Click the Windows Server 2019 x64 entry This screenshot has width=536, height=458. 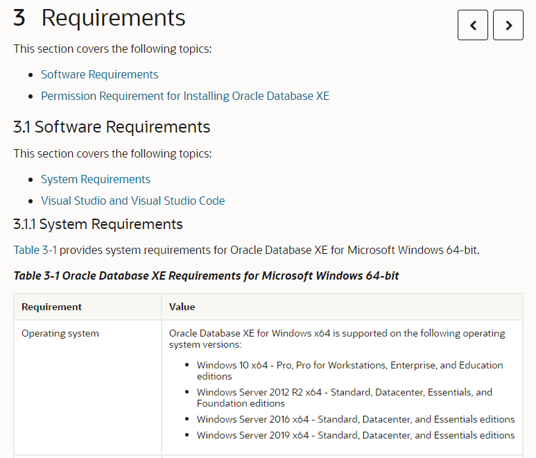click(356, 435)
